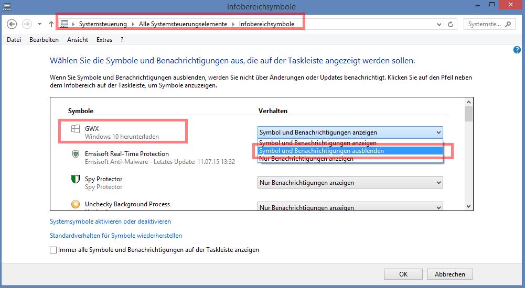The height and width of the screenshot is (288, 525).
Task: Click the Back navigation arrow
Action: coord(12,24)
